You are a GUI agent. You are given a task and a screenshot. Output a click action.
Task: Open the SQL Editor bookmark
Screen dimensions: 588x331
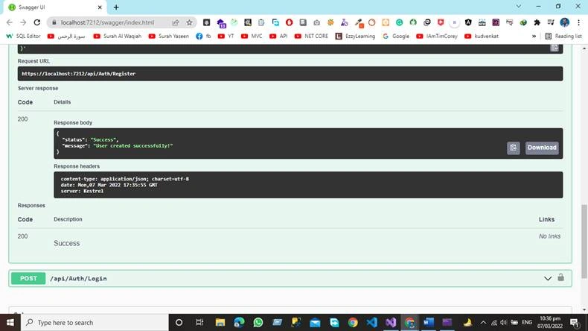[x=23, y=36]
